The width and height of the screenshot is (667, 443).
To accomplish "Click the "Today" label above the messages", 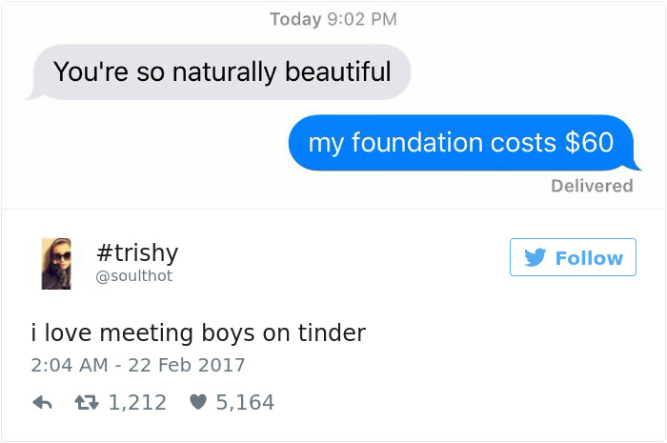I will [294, 19].
